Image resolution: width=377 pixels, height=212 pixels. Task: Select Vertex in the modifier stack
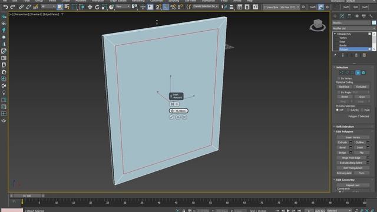tap(343, 38)
